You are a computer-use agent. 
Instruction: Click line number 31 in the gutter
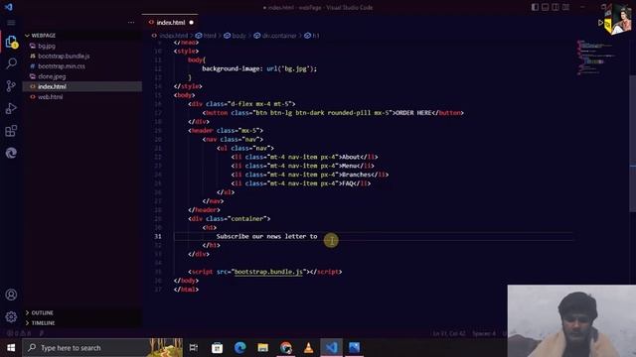pos(158,236)
